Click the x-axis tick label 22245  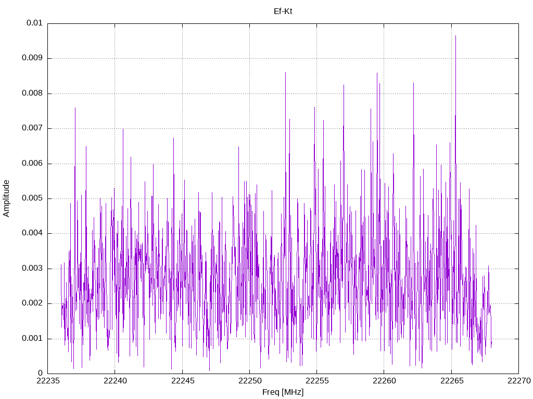click(182, 381)
